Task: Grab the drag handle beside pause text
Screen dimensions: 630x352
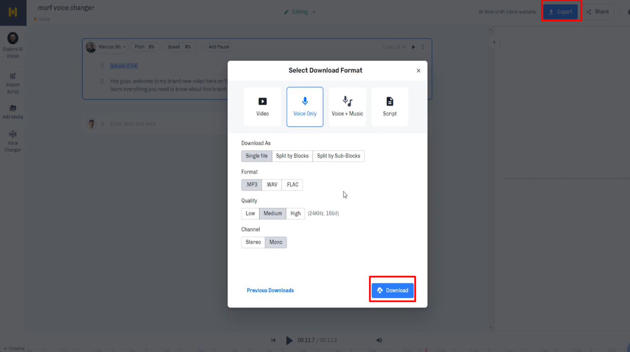Action: [x=102, y=66]
